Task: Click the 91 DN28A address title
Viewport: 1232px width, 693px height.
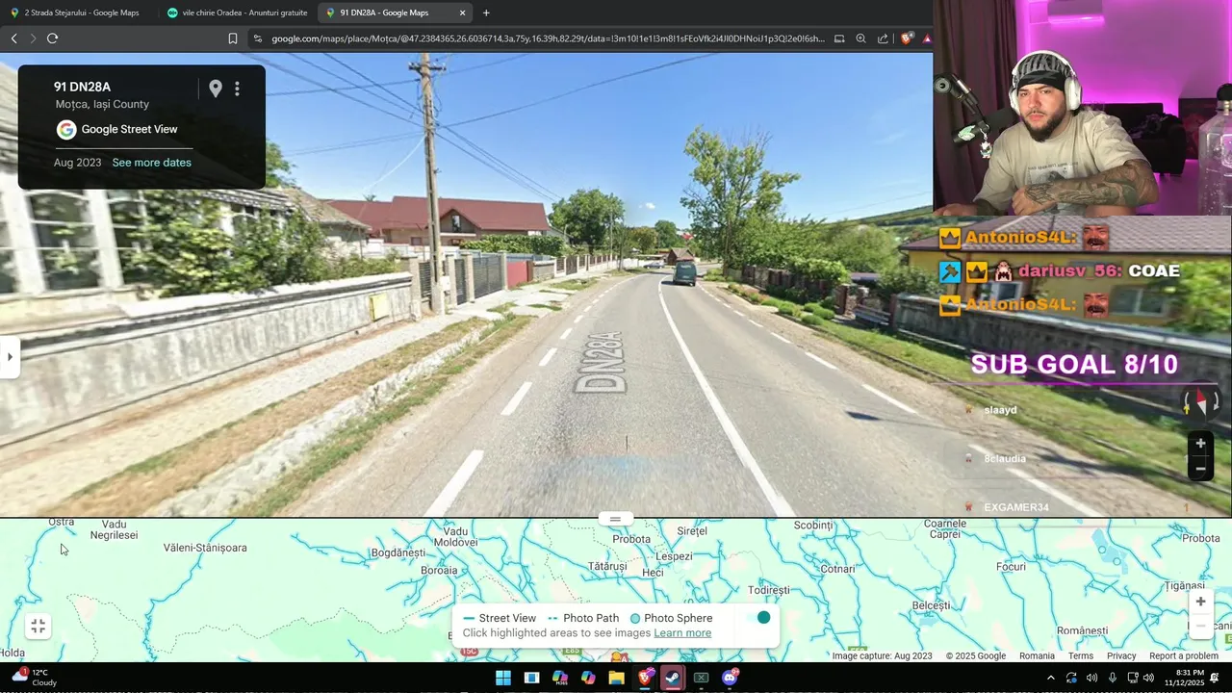Action: pos(82,88)
